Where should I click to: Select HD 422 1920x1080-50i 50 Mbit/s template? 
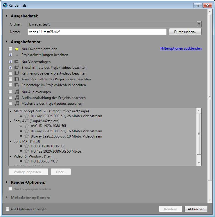pyautogui.click(x=56, y=151)
